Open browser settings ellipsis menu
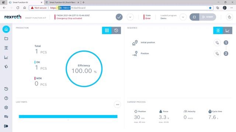This screenshot has height=132, width=236. 232,8
